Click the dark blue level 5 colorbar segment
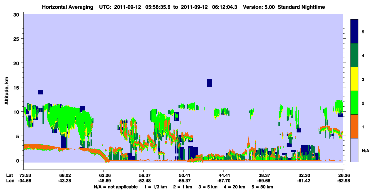This screenshot has width=381, height=195. click(354, 32)
